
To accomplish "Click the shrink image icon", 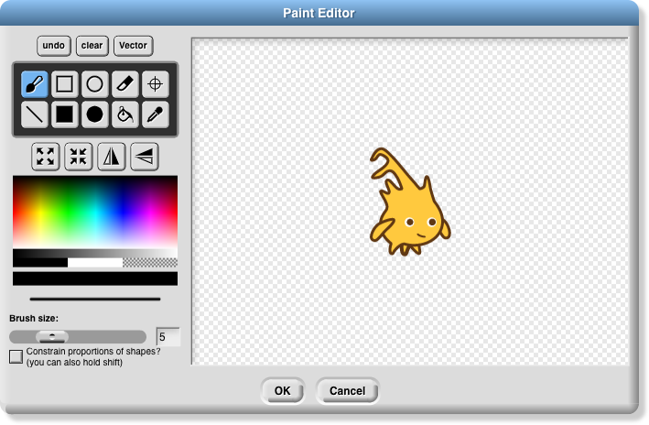I will 79,157.
